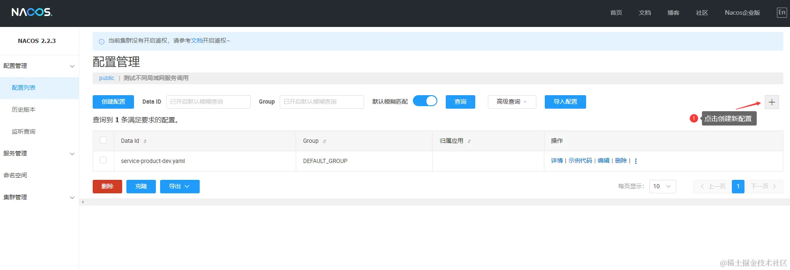Screen dimensions: 790x270
Task: Check the select-all header checkbox
Action: pyautogui.click(x=103, y=140)
